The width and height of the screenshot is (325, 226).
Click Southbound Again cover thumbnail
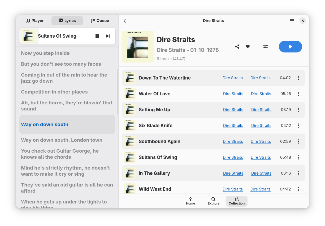pyautogui.click(x=130, y=141)
